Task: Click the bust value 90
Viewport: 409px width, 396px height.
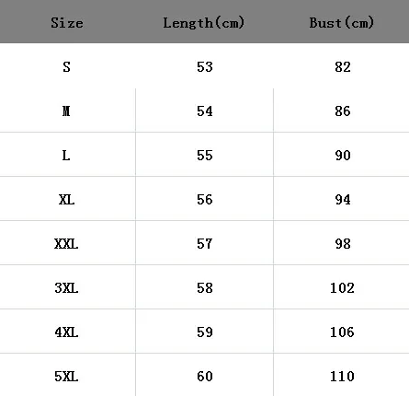Action: 343,156
